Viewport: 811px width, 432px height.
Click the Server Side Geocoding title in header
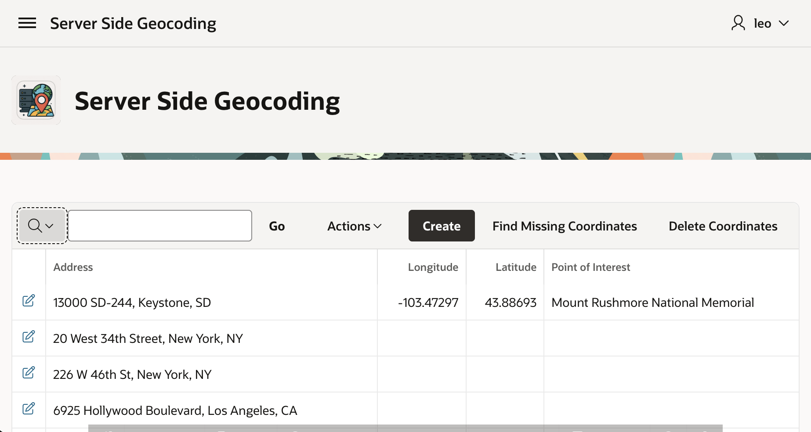tap(133, 23)
